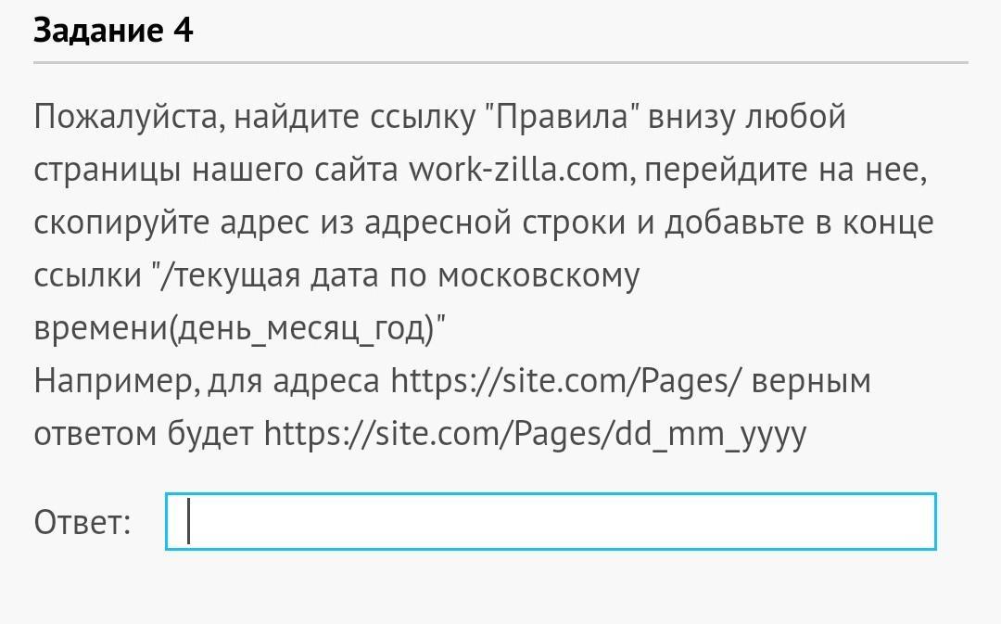Image resolution: width=1001 pixels, height=624 pixels.
Task: Click the "Ответ:" label
Action: coord(82,523)
